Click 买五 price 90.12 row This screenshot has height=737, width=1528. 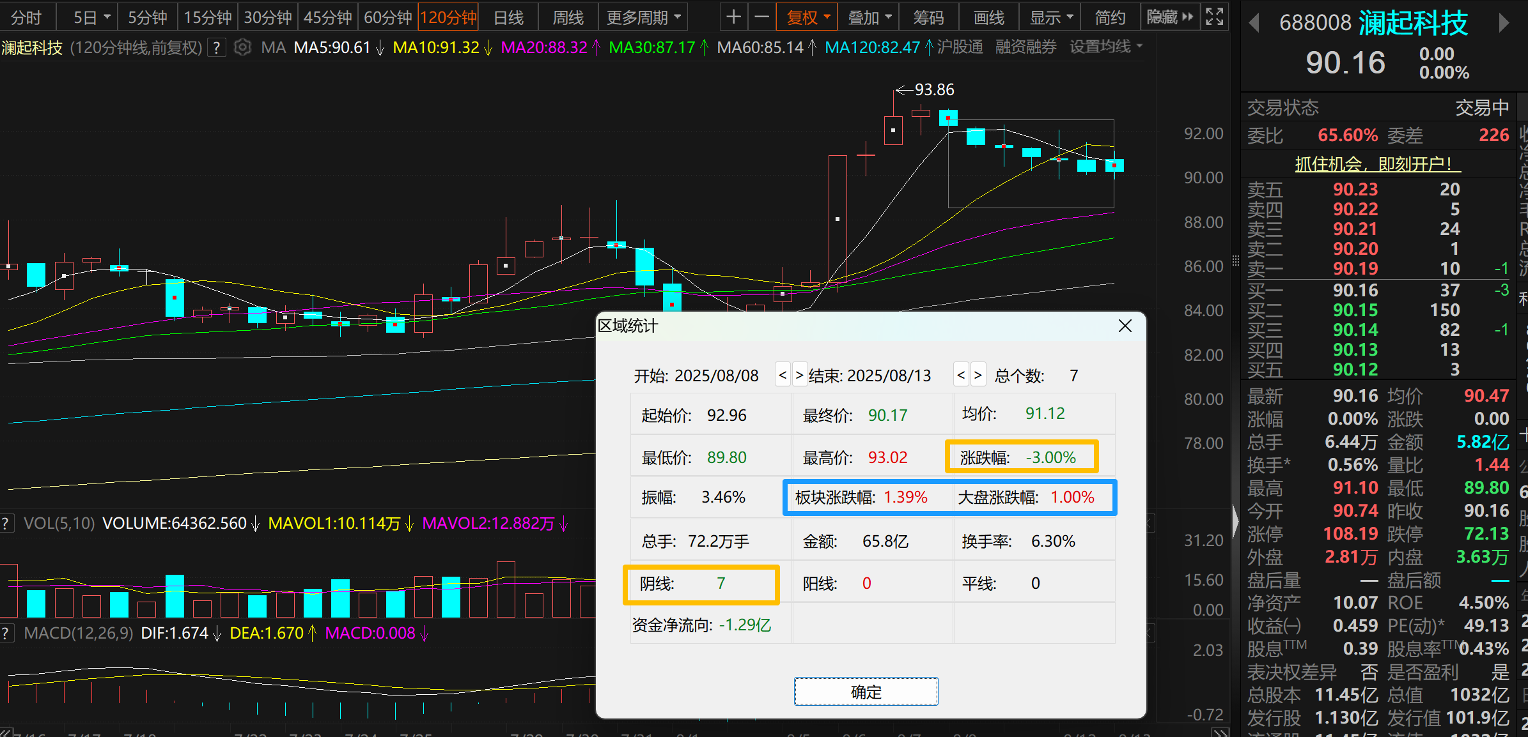[x=1378, y=369]
